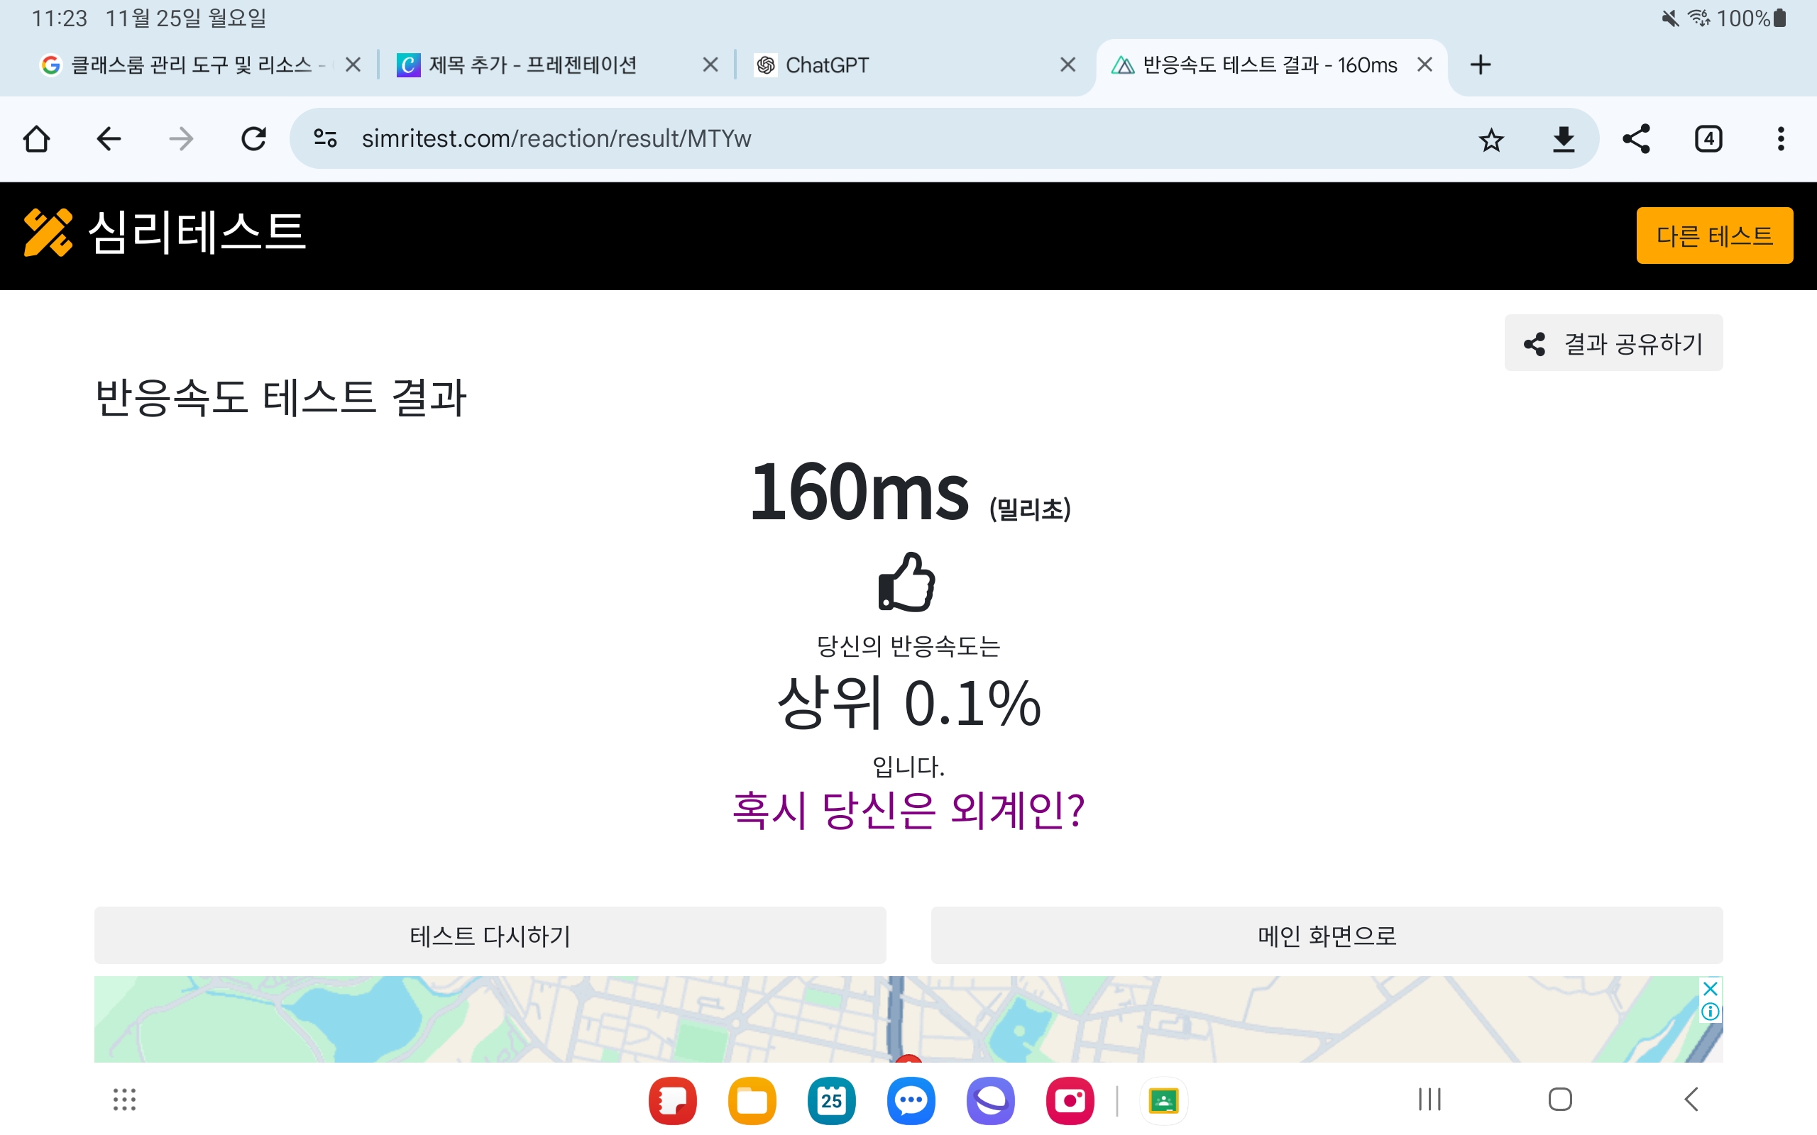Open the red camera app icon
The height and width of the screenshot is (1135, 1817).
tap(1070, 1101)
